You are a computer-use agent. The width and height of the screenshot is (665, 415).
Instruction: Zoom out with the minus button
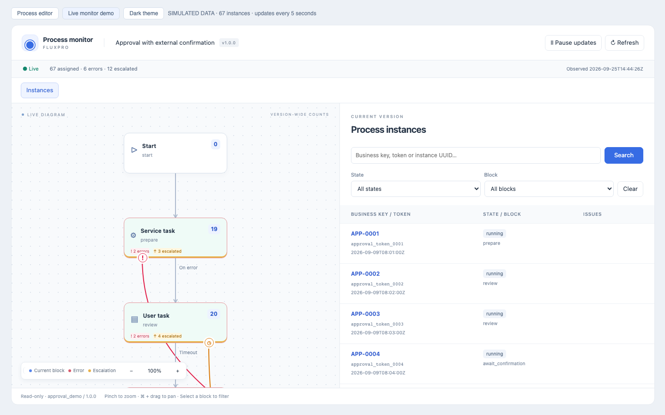[131, 371]
